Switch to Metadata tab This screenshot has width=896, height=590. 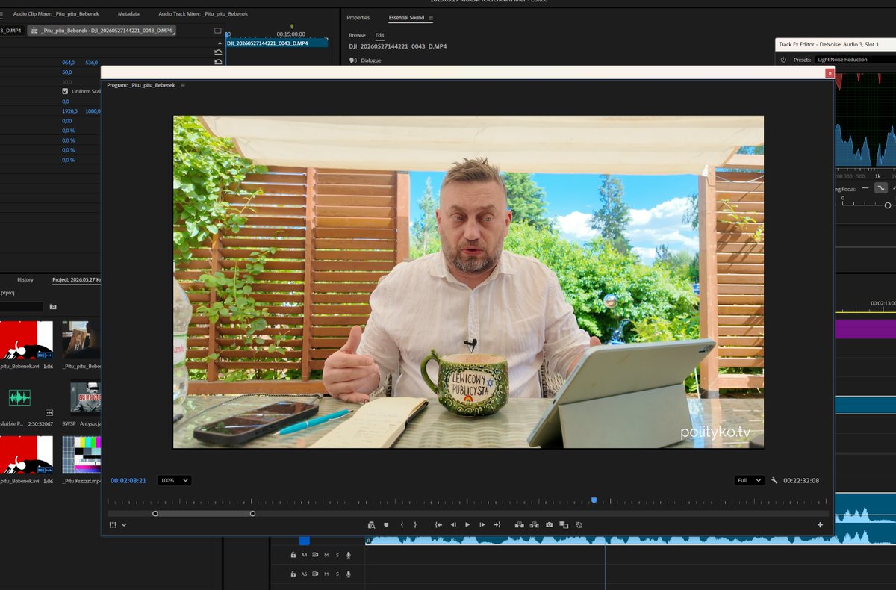click(128, 14)
